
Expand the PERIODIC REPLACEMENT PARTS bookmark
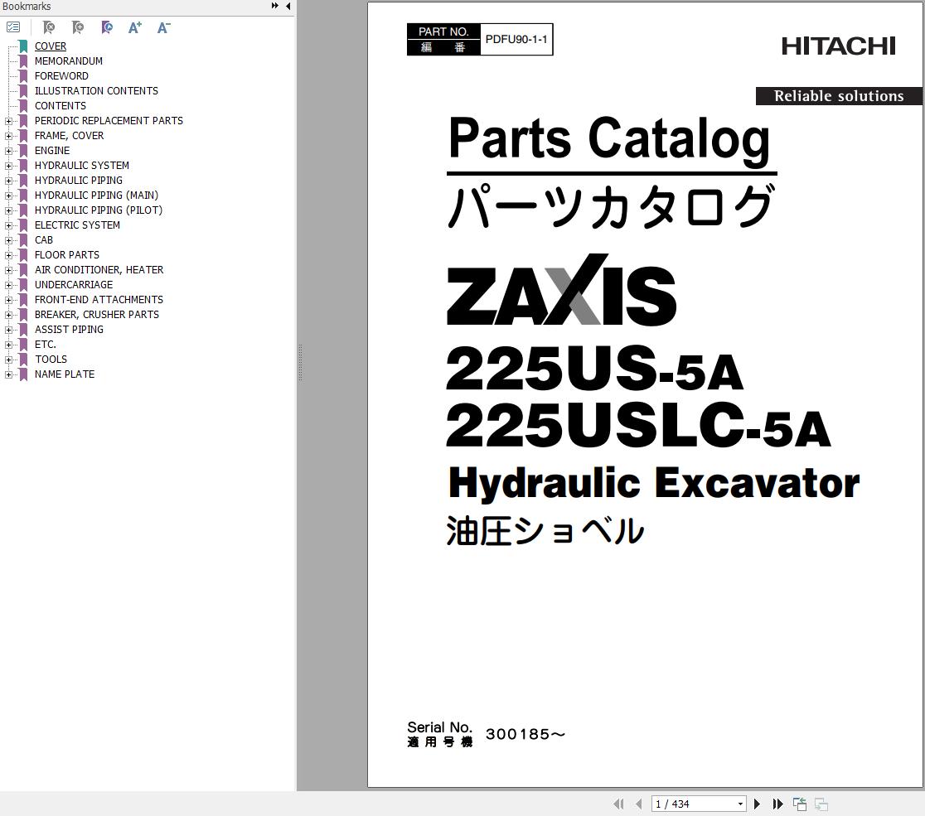pyautogui.click(x=8, y=121)
